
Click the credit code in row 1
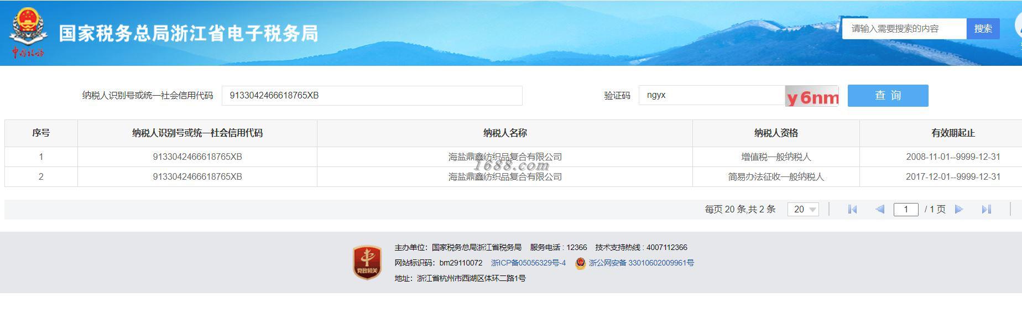(197, 157)
